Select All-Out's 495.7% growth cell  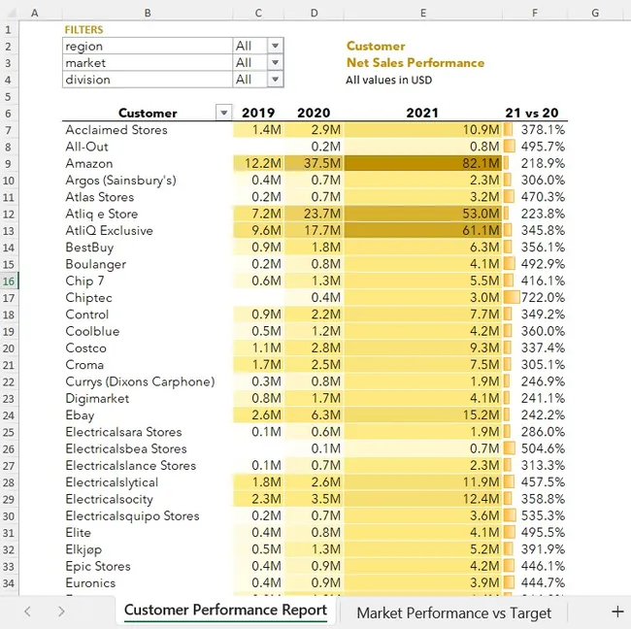(535, 147)
